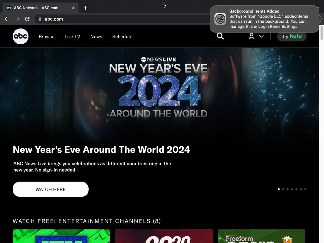Click the ABC logo in the header
This screenshot has width=324, height=243.
point(21,36)
